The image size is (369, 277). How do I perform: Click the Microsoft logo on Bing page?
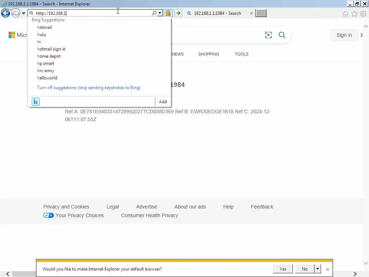tap(18, 35)
